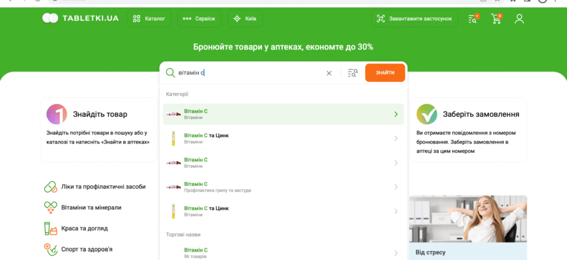Image resolution: width=567 pixels, height=260 pixels.
Task: Click the orange ЗНАЙТИ button
Action: tap(385, 73)
